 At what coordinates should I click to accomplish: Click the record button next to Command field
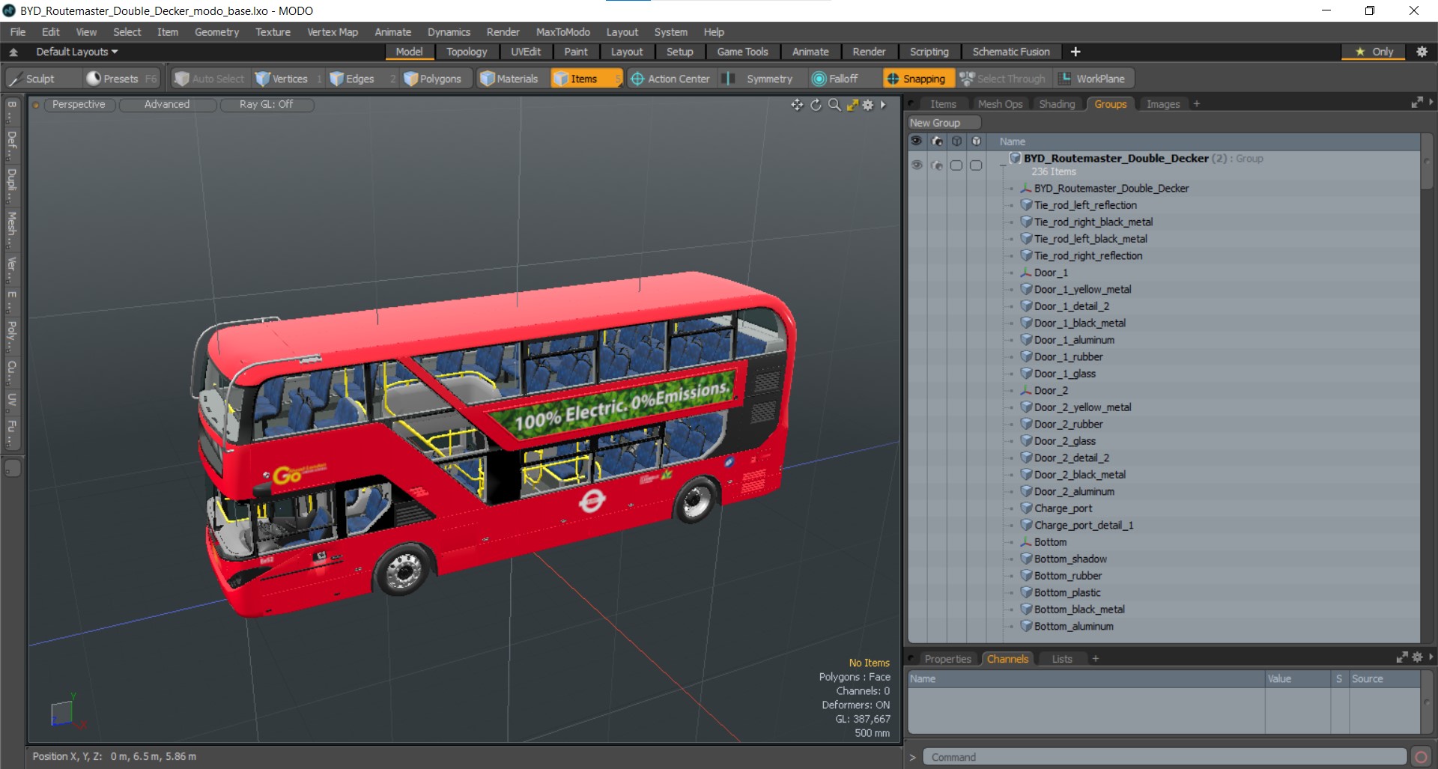click(x=1421, y=757)
